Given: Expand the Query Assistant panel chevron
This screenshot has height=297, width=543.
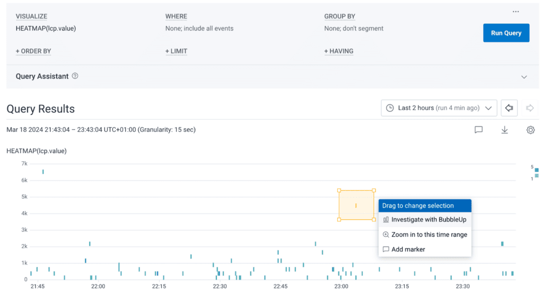Looking at the screenshot, I should pos(524,77).
